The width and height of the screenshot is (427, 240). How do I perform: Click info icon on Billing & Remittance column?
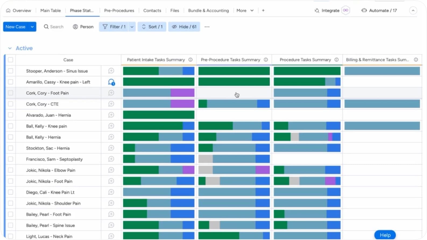tap(416, 60)
